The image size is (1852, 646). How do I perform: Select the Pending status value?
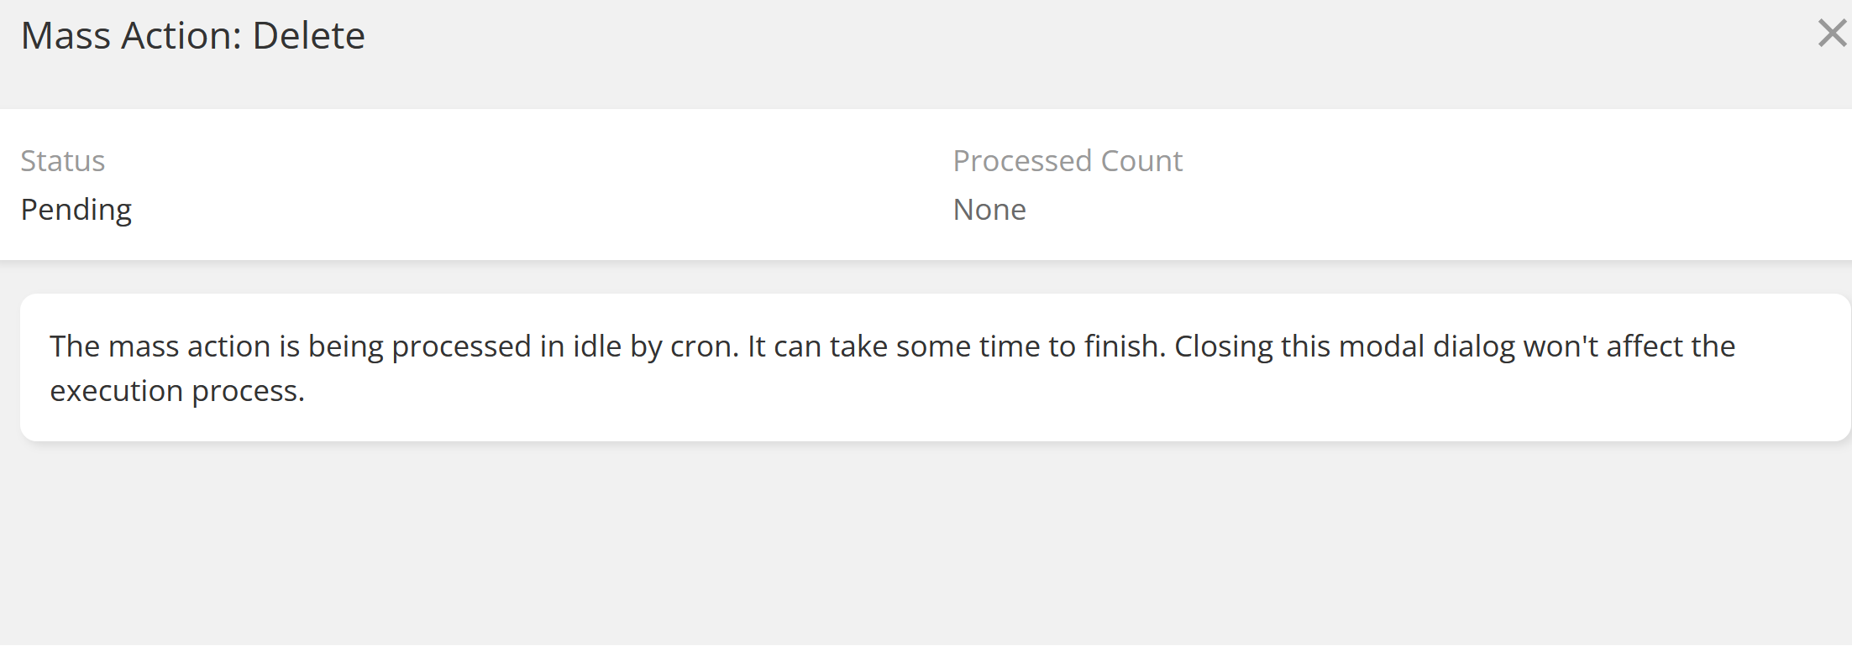(76, 210)
